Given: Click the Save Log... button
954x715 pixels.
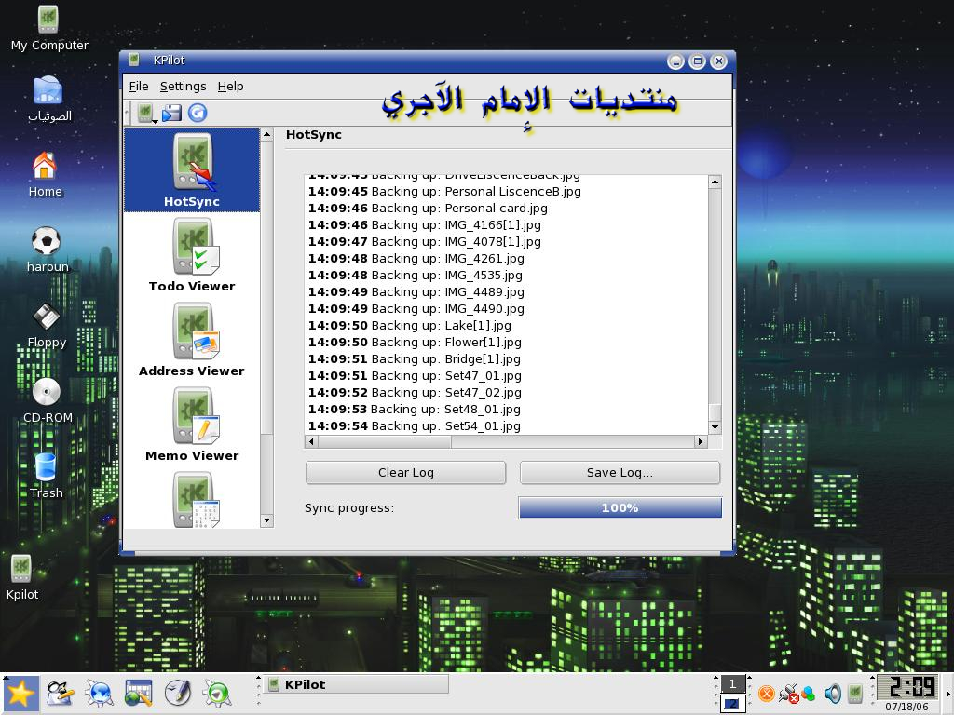Looking at the screenshot, I should 620,472.
